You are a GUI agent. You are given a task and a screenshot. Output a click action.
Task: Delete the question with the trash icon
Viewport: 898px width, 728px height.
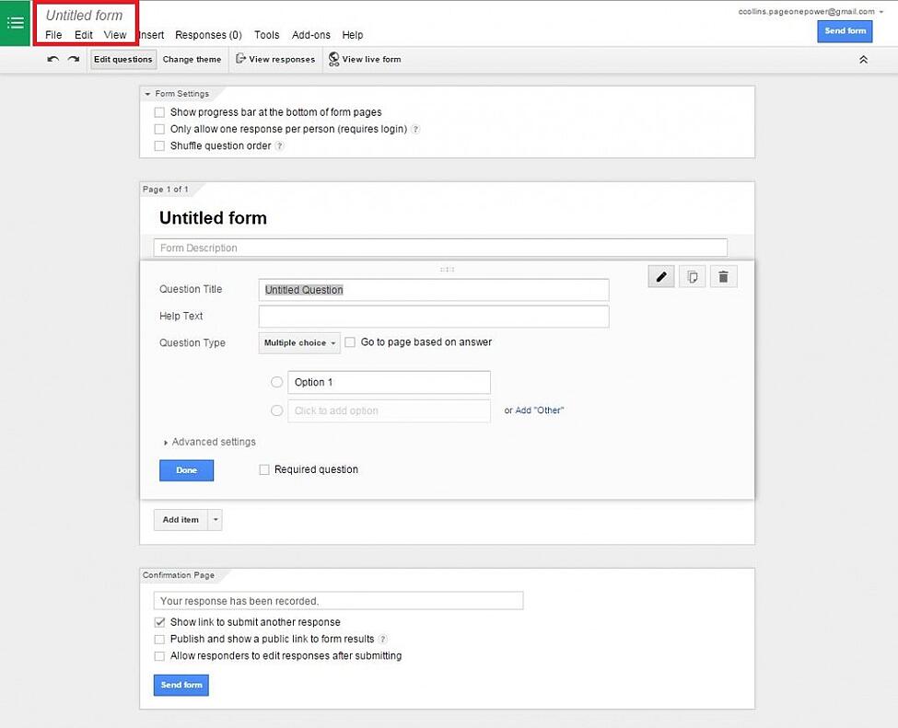[723, 276]
